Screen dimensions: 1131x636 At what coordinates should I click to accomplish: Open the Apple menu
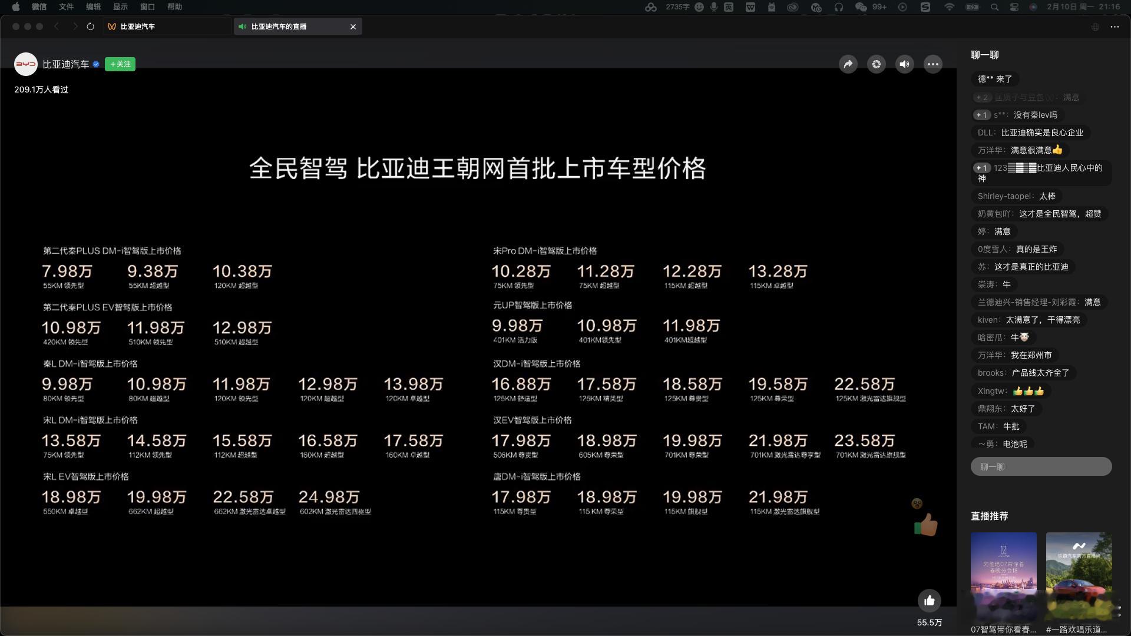(x=16, y=7)
